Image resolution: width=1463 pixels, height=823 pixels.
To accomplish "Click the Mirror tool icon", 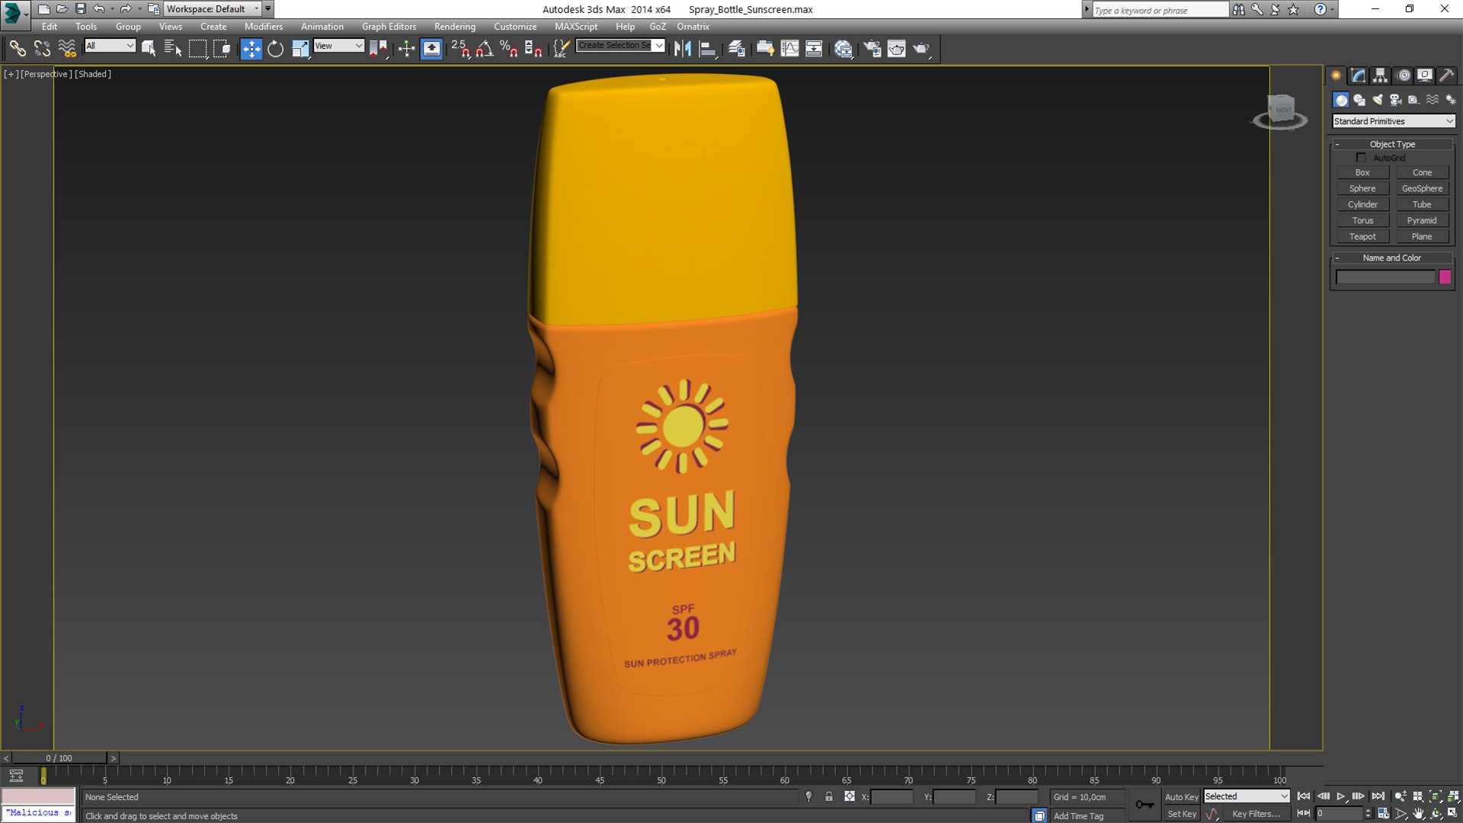I will (x=682, y=49).
